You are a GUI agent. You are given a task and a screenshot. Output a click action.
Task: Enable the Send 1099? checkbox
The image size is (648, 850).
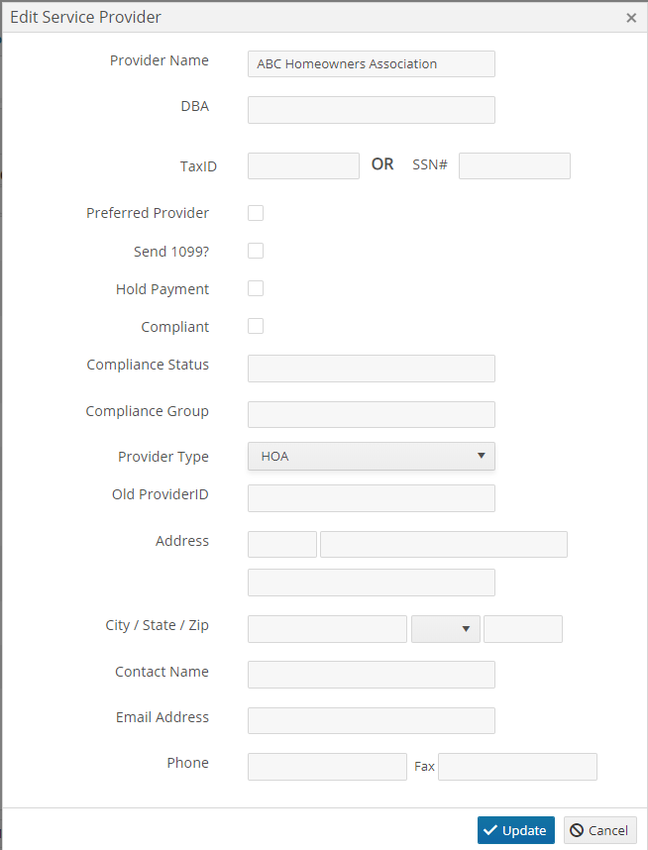pyautogui.click(x=256, y=251)
